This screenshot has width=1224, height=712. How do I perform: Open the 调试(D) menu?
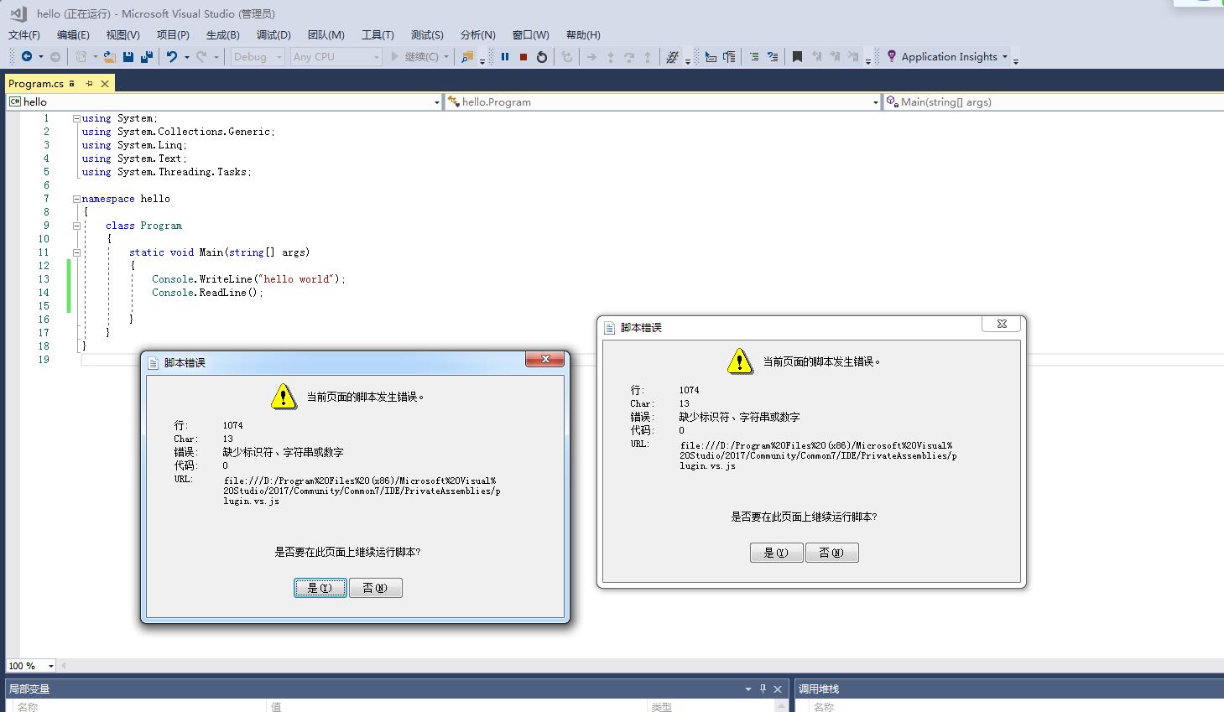pos(273,34)
